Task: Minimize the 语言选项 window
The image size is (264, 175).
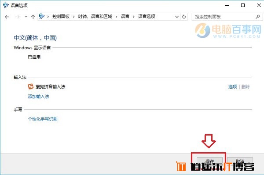Action: (227, 5)
